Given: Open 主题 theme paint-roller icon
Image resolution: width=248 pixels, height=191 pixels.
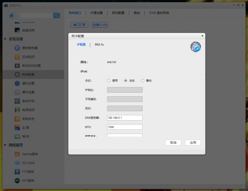Looking at the screenshot, I should (x=17, y=127).
